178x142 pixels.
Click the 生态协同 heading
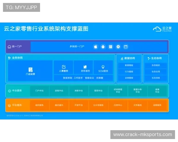[156, 58]
